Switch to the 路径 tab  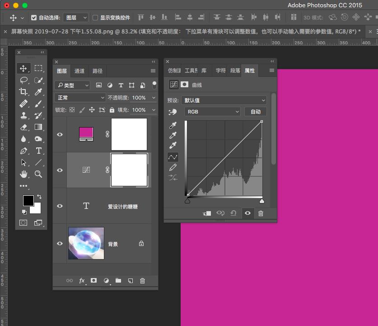98,71
